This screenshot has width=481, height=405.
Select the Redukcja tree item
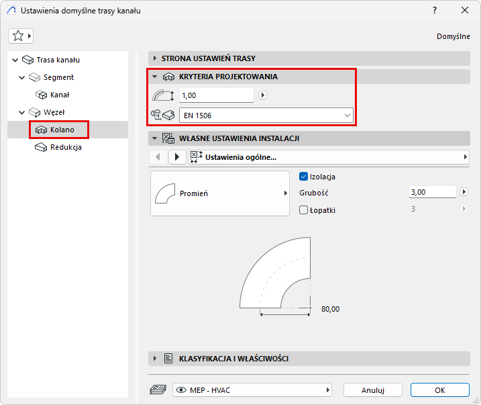tap(66, 147)
